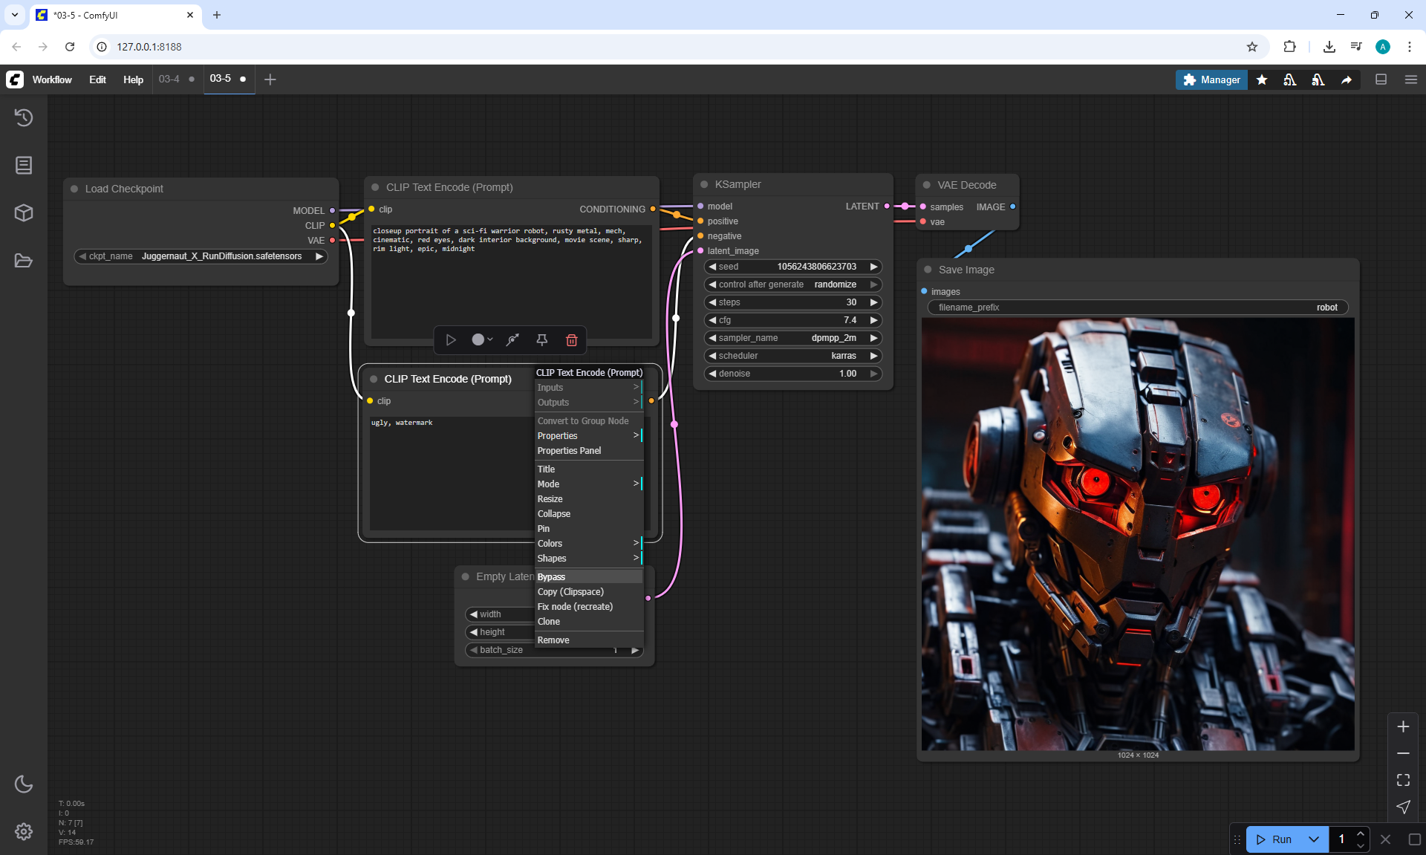
Task: Click the filename_prefix input field
Action: pos(1137,308)
